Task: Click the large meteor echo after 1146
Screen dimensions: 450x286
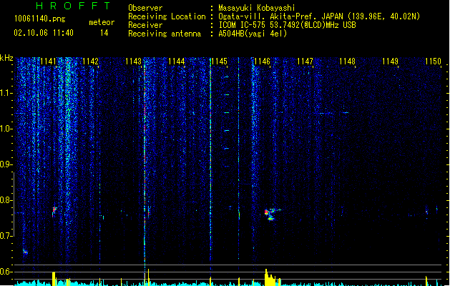Action: pyautogui.click(x=271, y=214)
